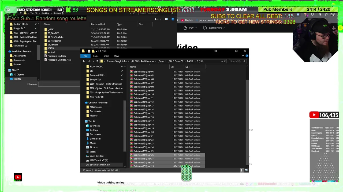Click the search magnifier in S (151) search box
343x192 pixels.
click(244, 61)
